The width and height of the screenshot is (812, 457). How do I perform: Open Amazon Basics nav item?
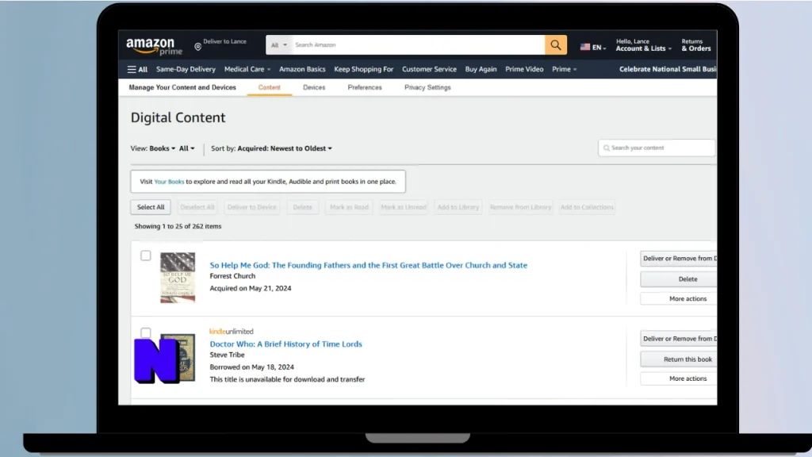(302, 70)
